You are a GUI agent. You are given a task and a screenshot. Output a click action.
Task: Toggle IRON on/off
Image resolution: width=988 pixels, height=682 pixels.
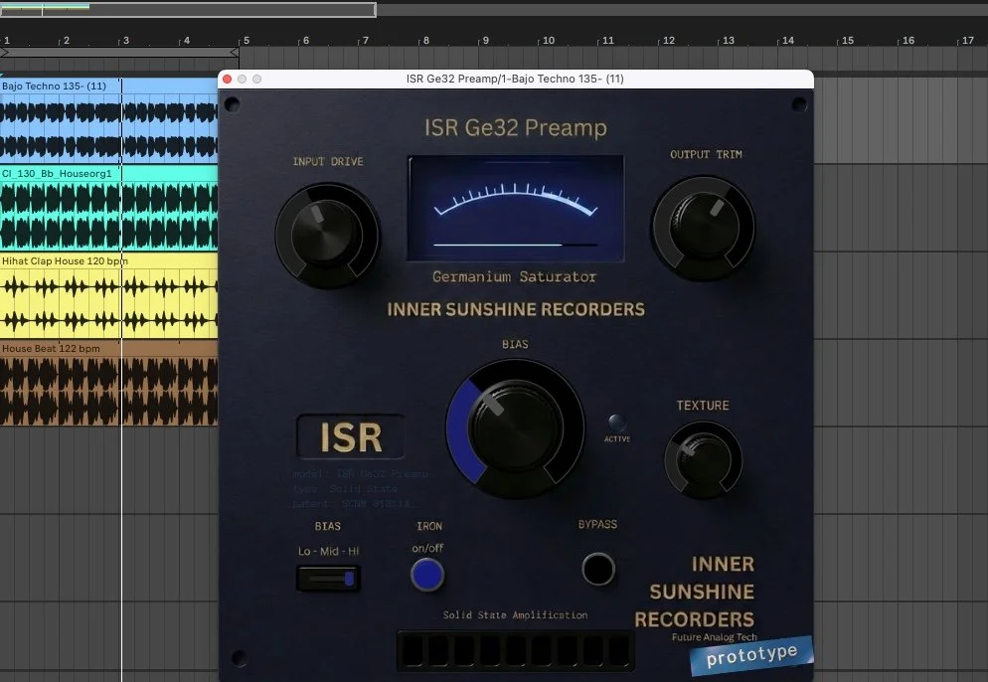click(x=427, y=575)
